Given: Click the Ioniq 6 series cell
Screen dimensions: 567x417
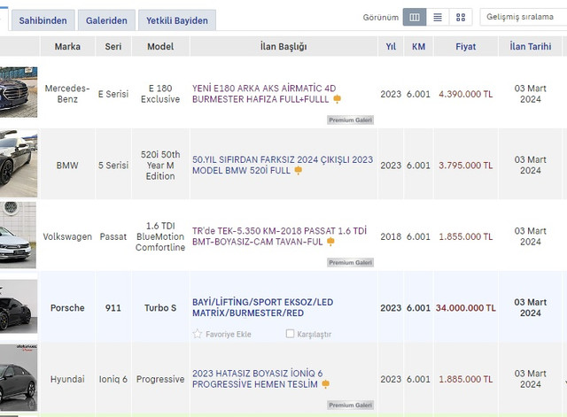Looking at the screenshot, I should coord(113,379).
